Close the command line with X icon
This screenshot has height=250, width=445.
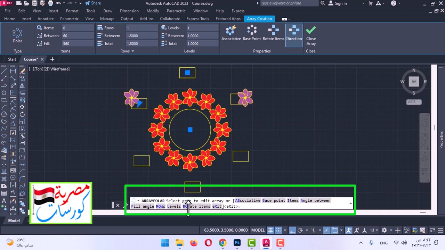(118, 206)
